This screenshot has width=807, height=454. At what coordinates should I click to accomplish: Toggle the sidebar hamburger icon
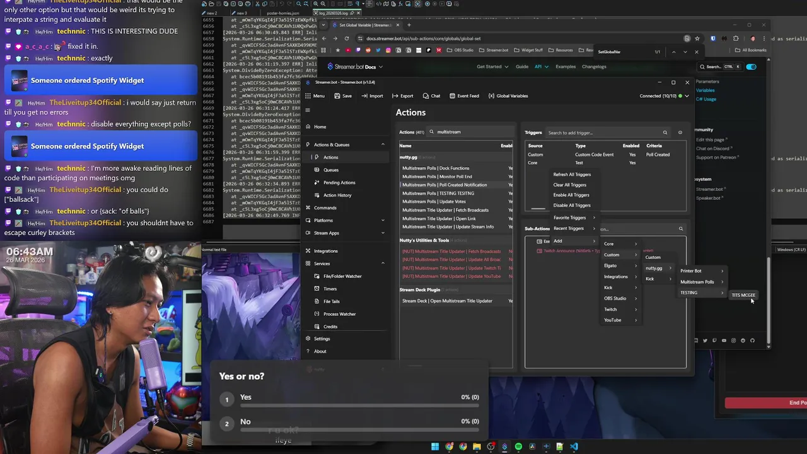coord(308,110)
